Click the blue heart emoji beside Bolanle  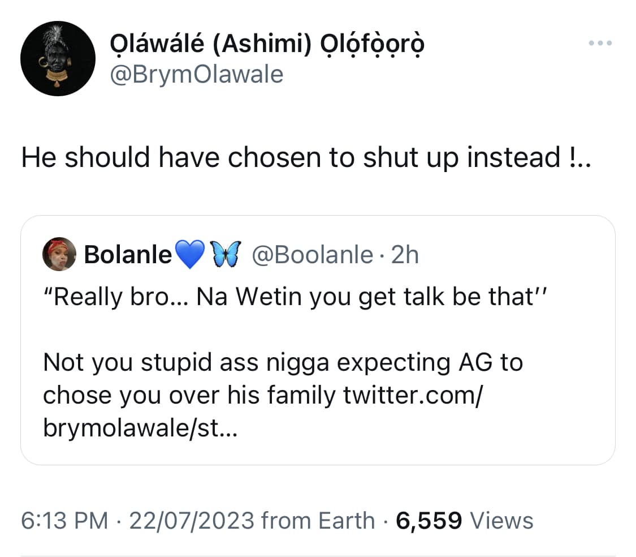[x=190, y=256]
